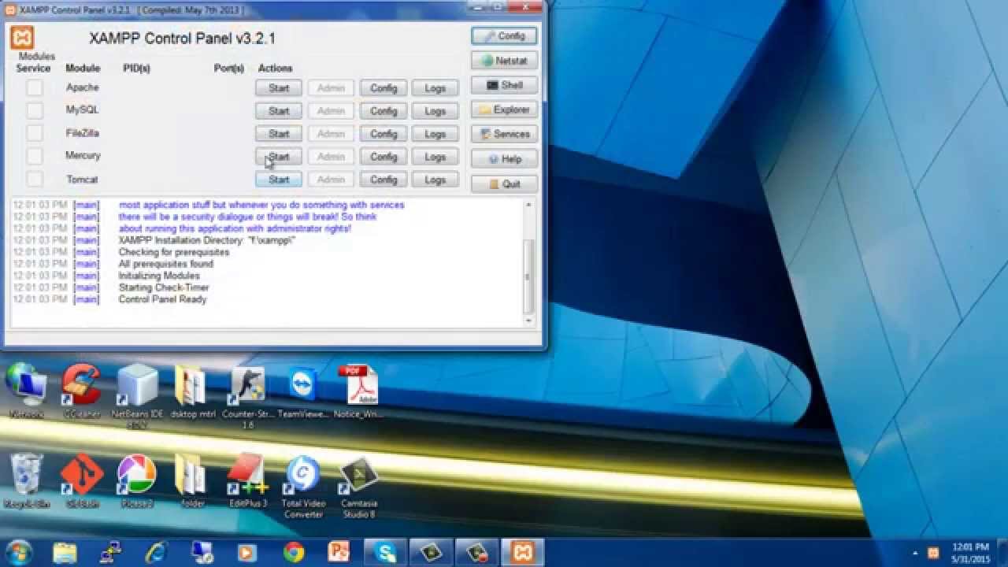Open Config for the Tomcat module

point(384,180)
